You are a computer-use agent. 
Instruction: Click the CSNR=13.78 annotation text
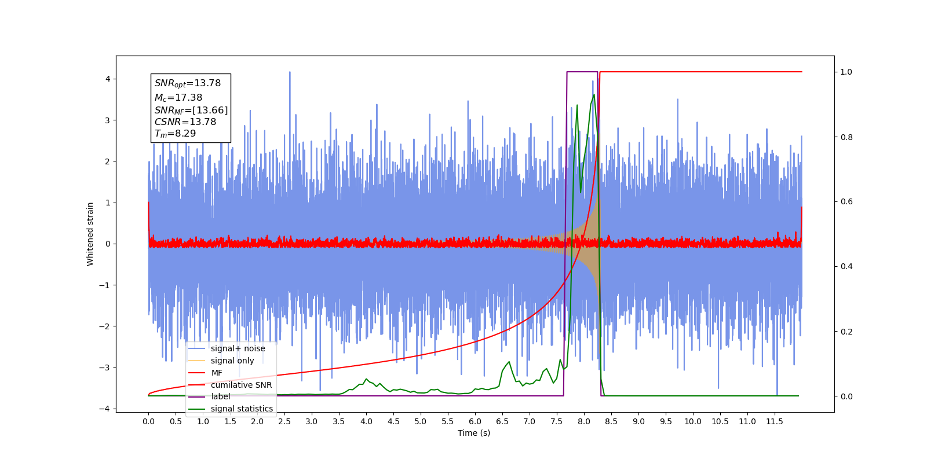(x=185, y=122)
